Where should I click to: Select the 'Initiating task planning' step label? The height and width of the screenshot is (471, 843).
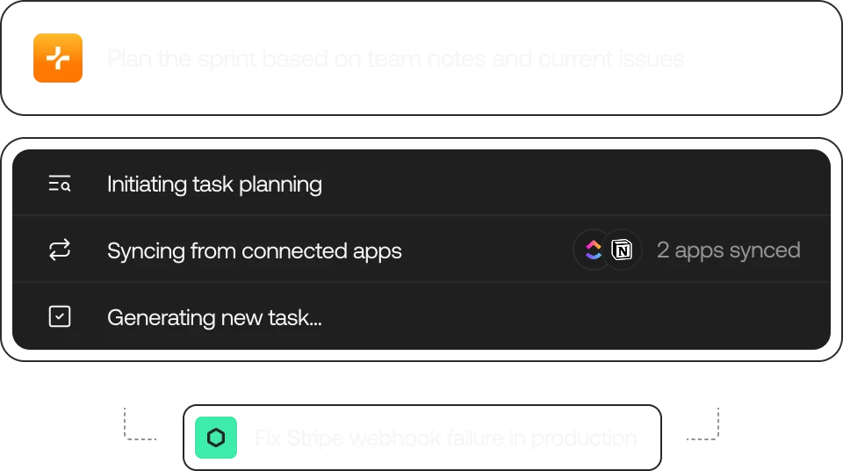tap(214, 185)
